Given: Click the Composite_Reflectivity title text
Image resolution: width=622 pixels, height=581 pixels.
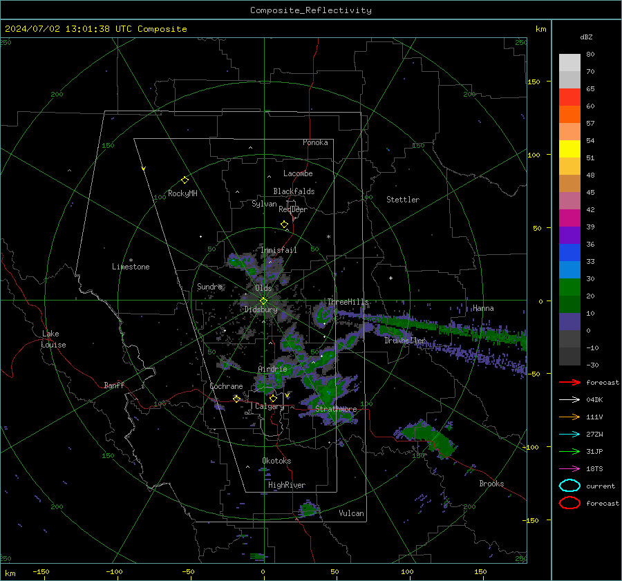Looking at the screenshot, I should click(310, 10).
